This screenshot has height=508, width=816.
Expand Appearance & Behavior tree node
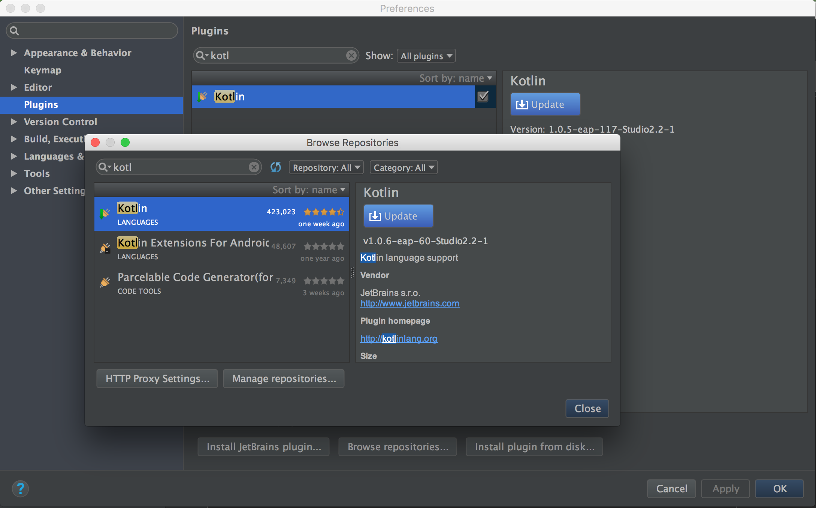[14, 53]
